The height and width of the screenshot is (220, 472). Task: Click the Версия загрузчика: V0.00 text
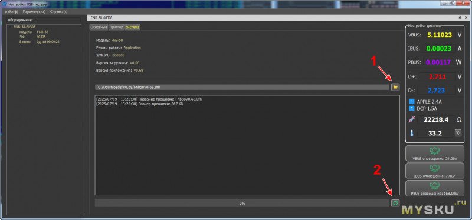coord(117,63)
